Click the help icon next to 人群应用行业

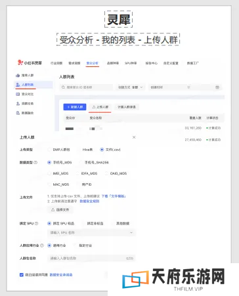click(x=42, y=245)
